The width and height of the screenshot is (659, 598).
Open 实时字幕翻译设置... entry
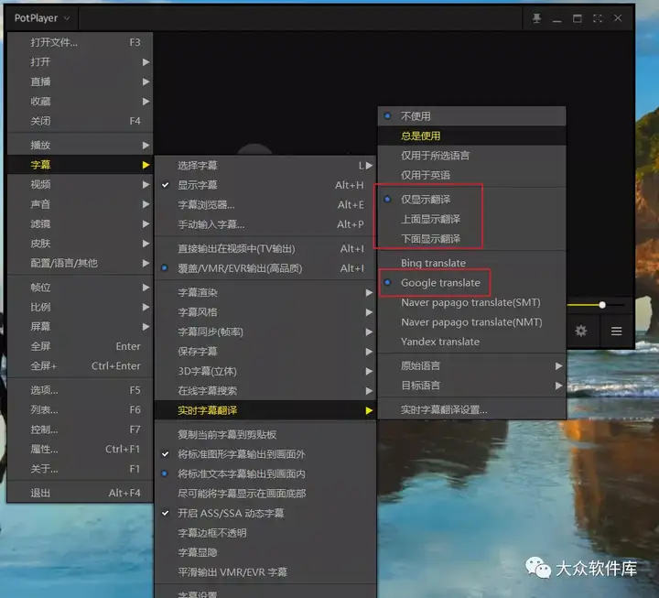(x=471, y=409)
